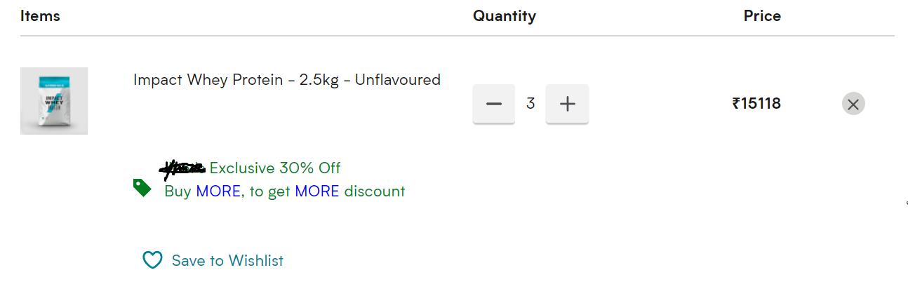This screenshot has width=908, height=303.
Task: Open the whey protein product thumbnail
Action: click(54, 101)
